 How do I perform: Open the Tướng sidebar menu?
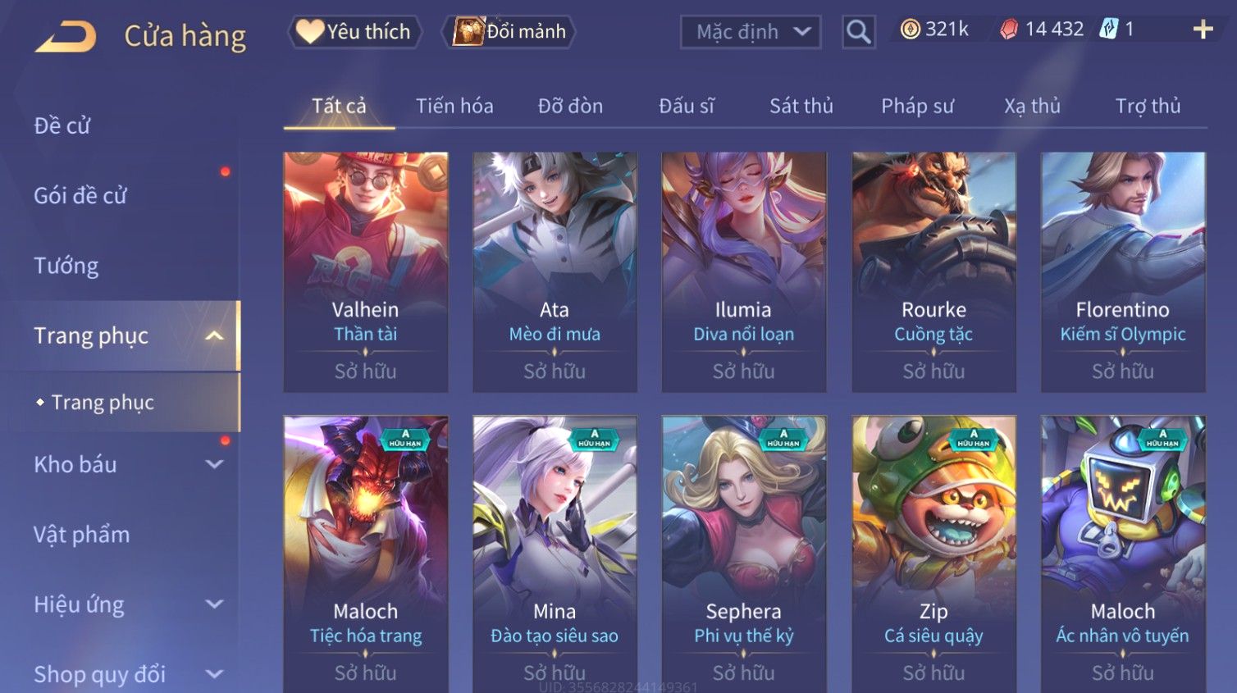click(x=66, y=266)
